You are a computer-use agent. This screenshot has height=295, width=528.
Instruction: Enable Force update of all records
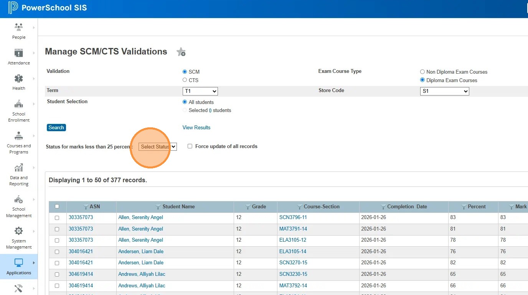pos(190,146)
